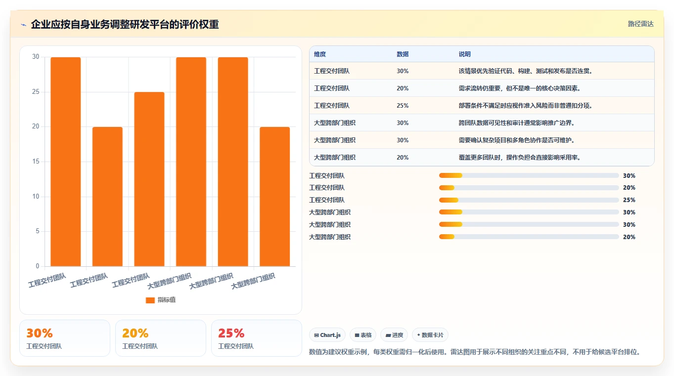This screenshot has width=674, height=376.
Task: Click the title 企业应按自身业务调整研发平台的评价权重
Action: coord(125,25)
